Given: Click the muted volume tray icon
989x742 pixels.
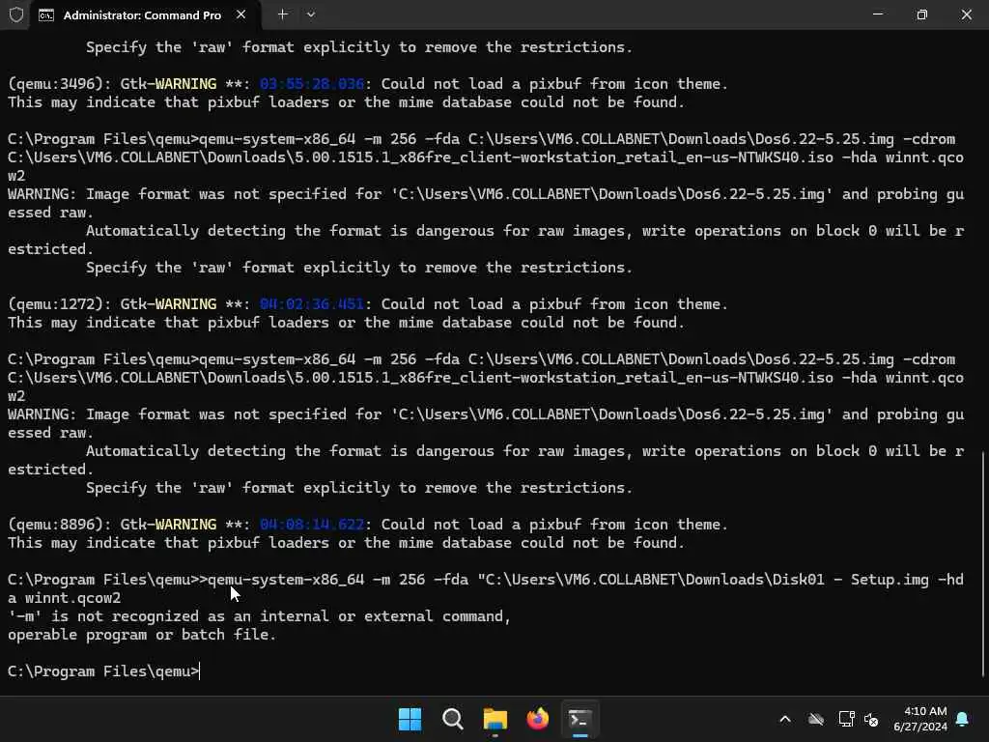Looking at the screenshot, I should point(871,719).
